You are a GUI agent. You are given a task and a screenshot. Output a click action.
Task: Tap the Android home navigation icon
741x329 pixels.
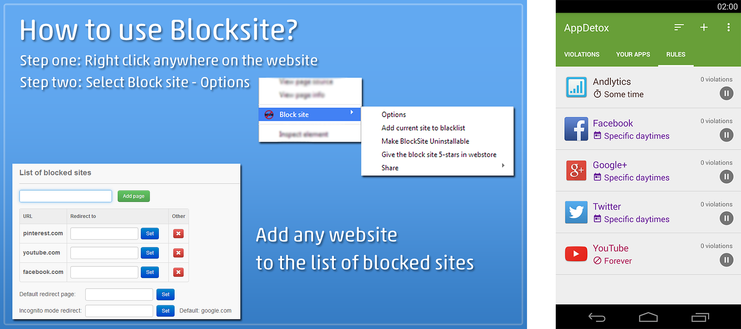click(x=648, y=317)
